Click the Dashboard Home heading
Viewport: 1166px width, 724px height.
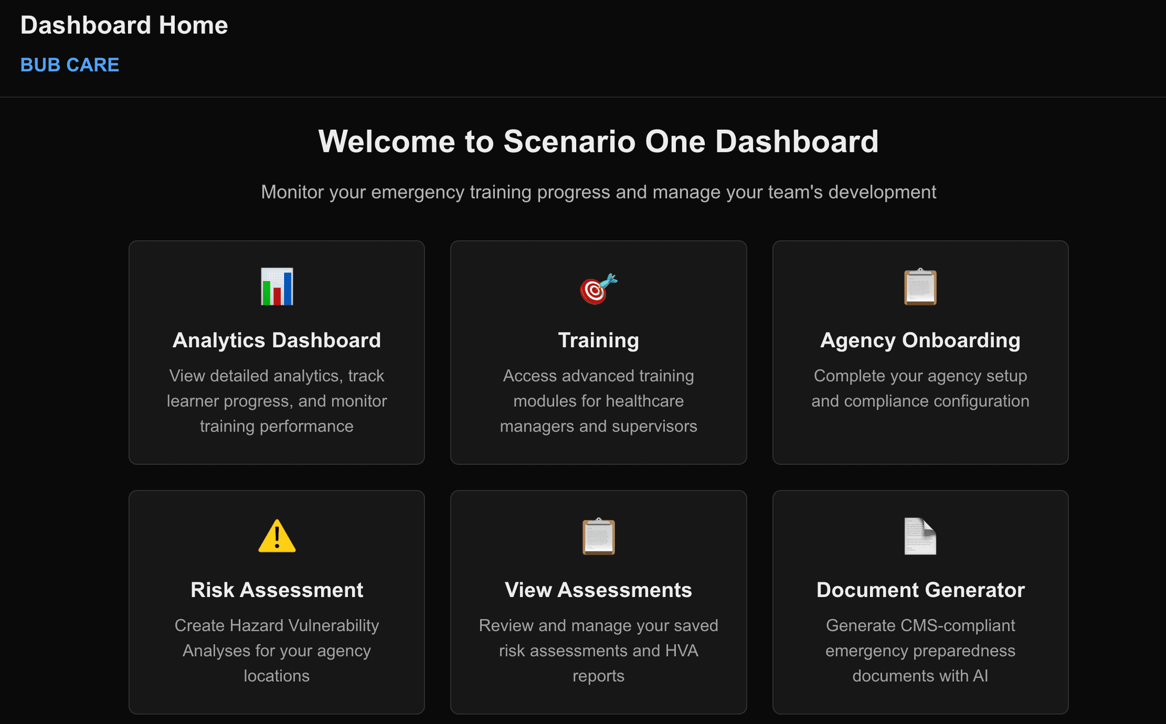tap(124, 25)
